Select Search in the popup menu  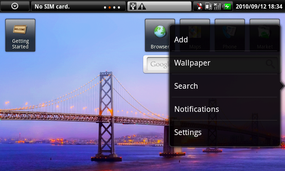pyautogui.click(x=224, y=86)
